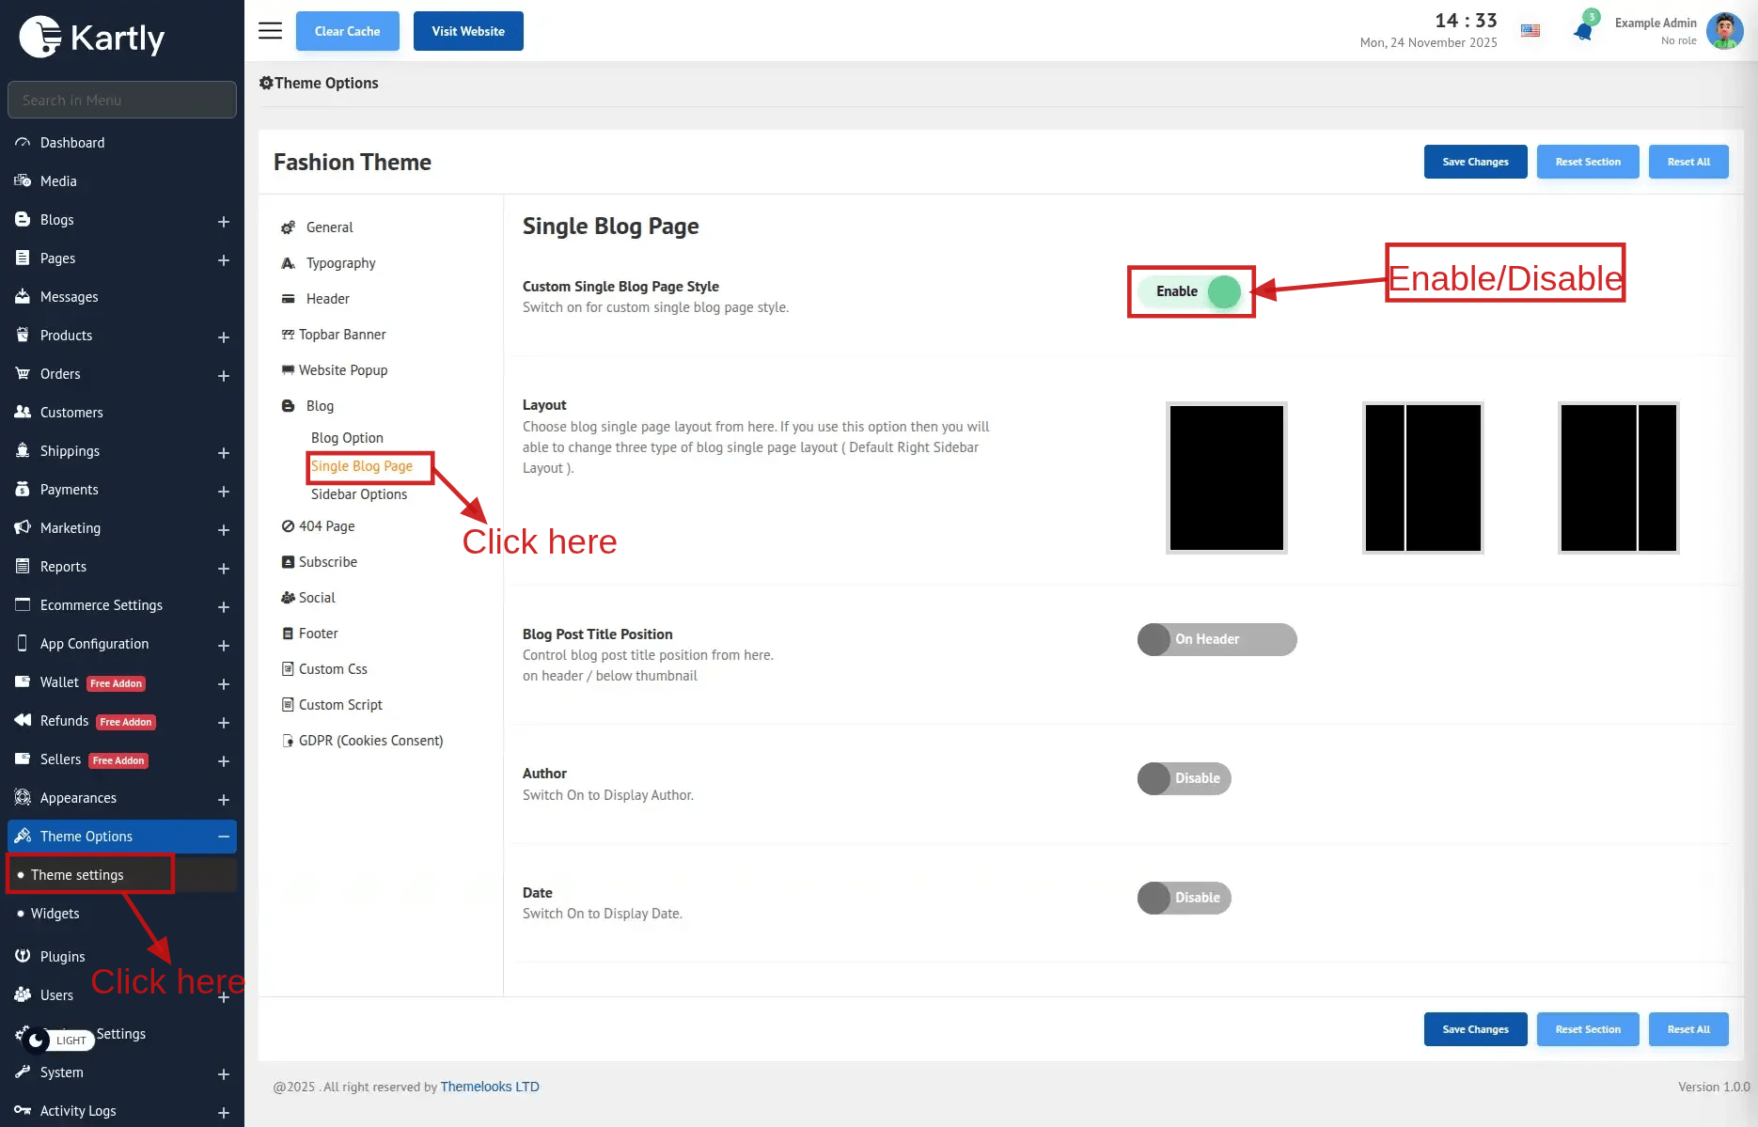The image size is (1758, 1127).
Task: Open the Typography settings section
Action: [340, 263]
